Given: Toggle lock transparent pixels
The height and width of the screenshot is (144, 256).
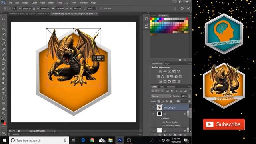Looking at the screenshot, I should pyautogui.click(x=158, y=101).
